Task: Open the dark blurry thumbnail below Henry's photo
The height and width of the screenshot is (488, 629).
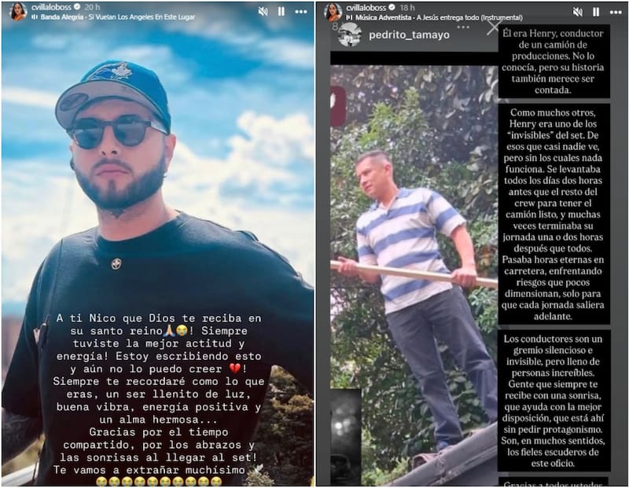Action: pyautogui.click(x=345, y=437)
